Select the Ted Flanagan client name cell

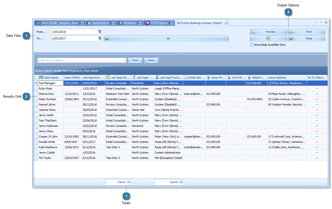coord(51,83)
